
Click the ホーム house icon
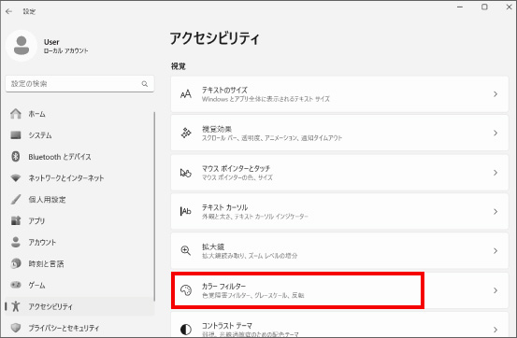click(x=16, y=114)
